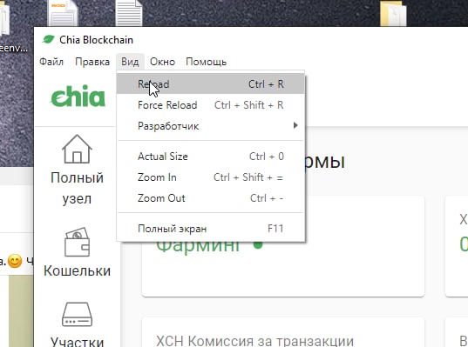
Task: Expand the Разработчик submenu
Action: [210, 126]
